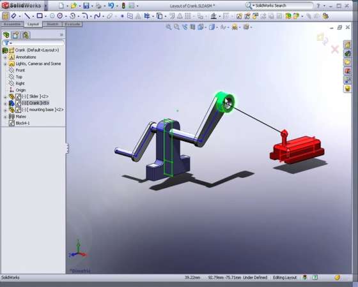Select the ConfigurationManager tab icon
The width and height of the screenshot is (358, 287).
tap(26, 35)
